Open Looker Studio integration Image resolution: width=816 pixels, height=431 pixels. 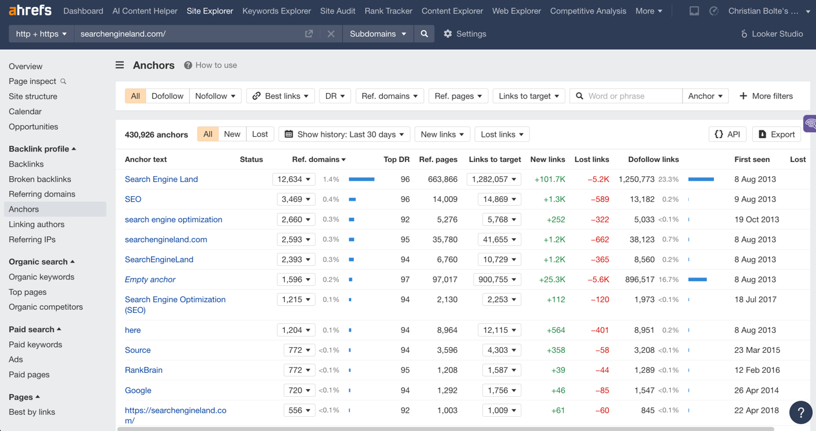click(x=771, y=34)
